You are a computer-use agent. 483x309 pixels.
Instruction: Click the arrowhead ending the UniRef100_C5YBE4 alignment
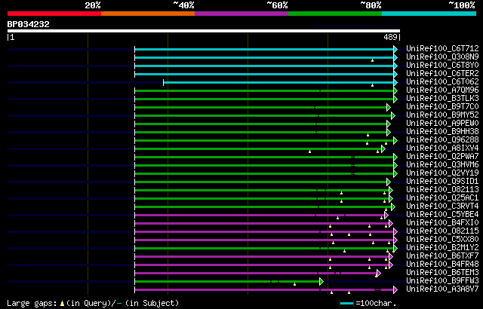[386, 216]
